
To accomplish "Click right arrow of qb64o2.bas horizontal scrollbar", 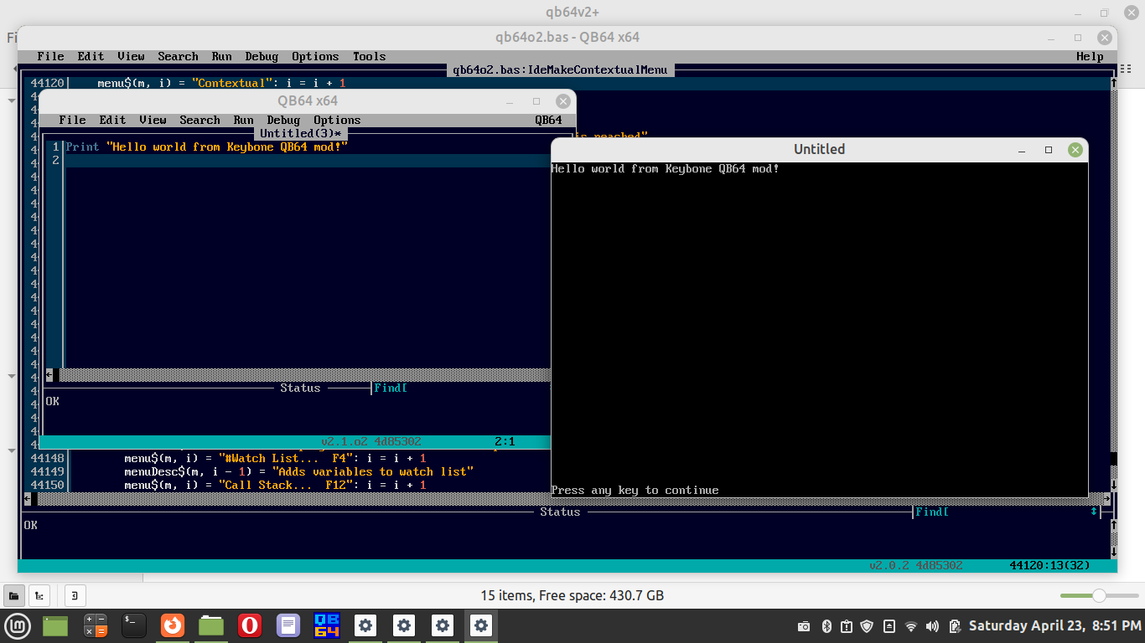I will coord(1107,498).
